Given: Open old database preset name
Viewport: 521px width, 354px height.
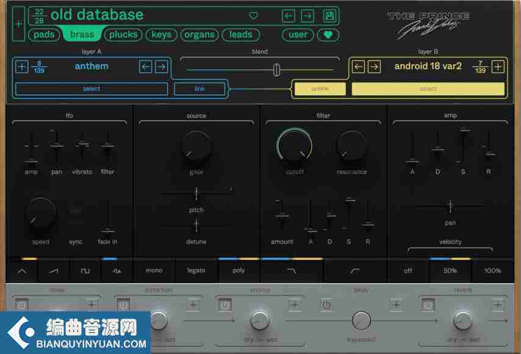Looking at the screenshot, I should click(97, 15).
